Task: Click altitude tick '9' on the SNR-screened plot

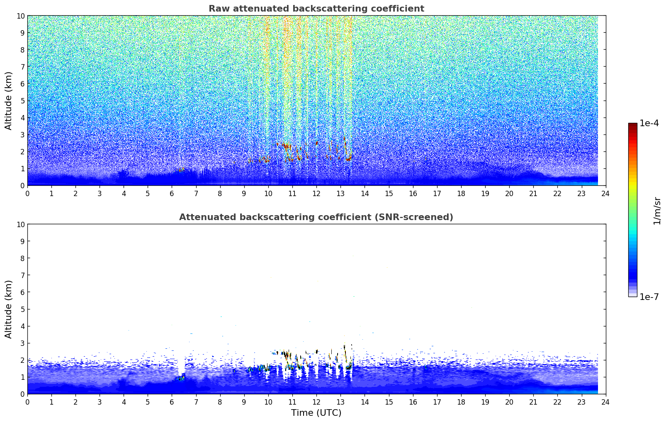Action: [22, 241]
